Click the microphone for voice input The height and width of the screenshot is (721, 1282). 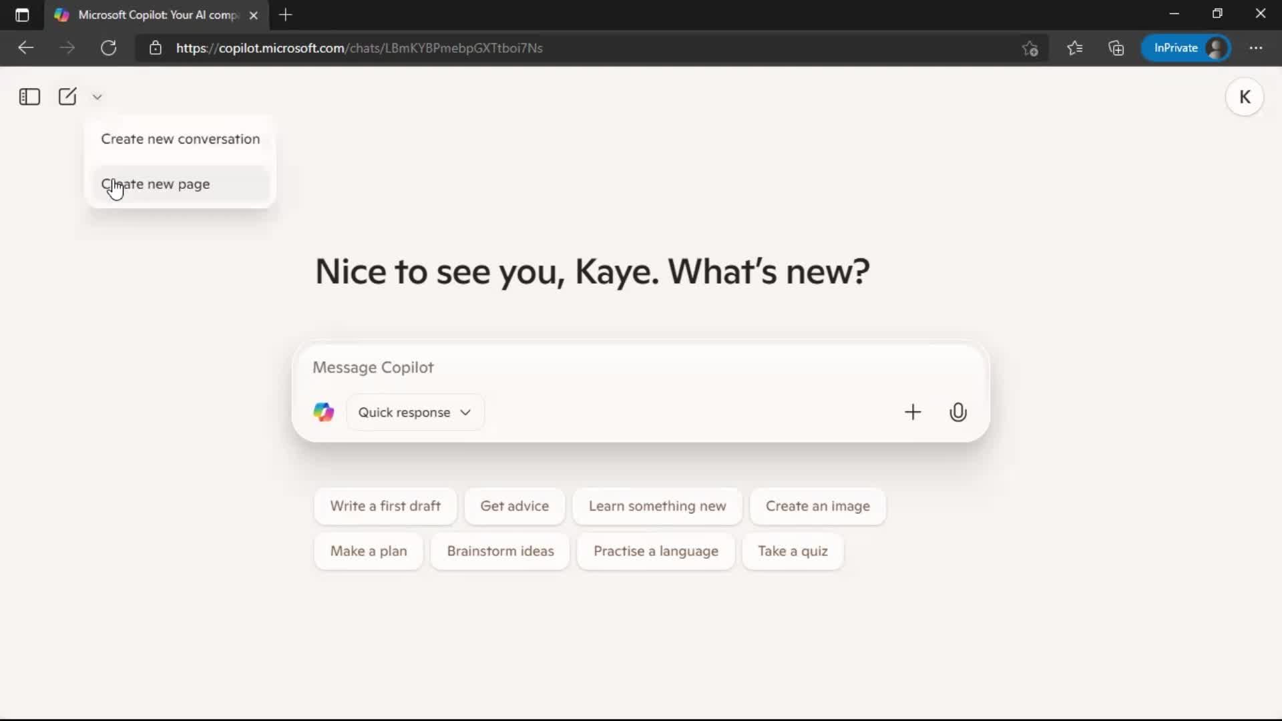[957, 412]
